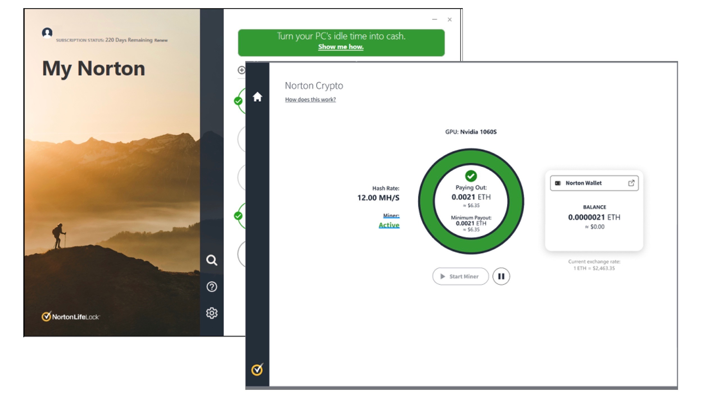Click the search icon in sidebar
The image size is (707, 398).
tap(212, 260)
